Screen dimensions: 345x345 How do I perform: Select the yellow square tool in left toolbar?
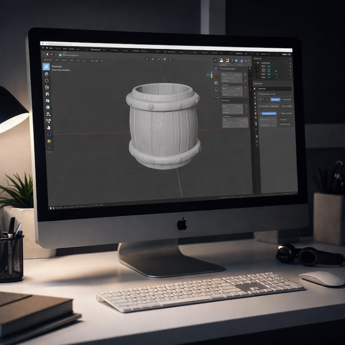tap(49, 141)
